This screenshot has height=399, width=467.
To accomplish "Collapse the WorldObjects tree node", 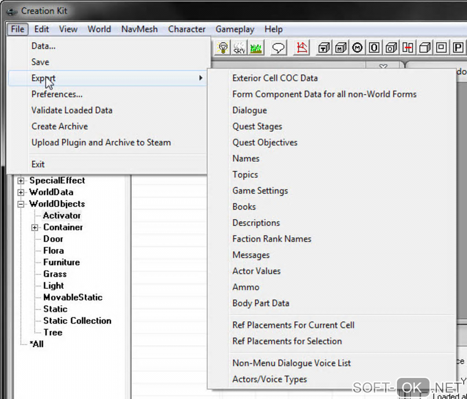I will coord(21,204).
